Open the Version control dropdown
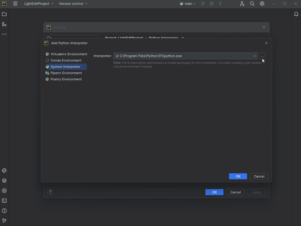 tap(73, 4)
